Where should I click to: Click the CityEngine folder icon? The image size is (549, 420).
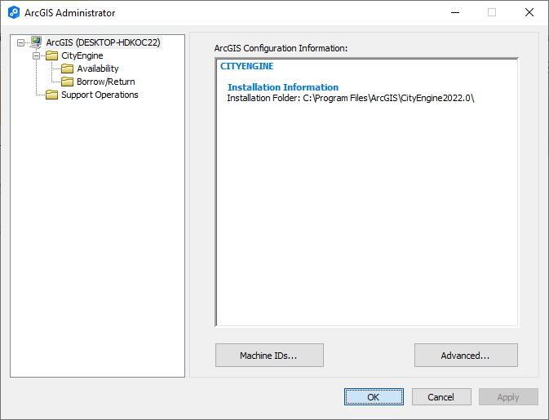click(x=52, y=55)
